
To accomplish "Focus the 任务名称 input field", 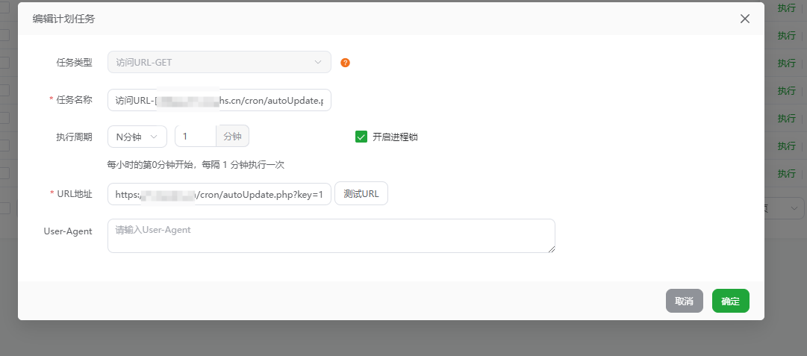I will pos(219,100).
